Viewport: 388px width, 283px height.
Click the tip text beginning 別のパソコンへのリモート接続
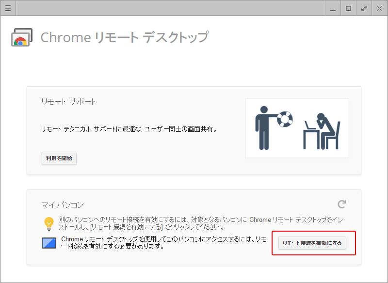point(201,223)
